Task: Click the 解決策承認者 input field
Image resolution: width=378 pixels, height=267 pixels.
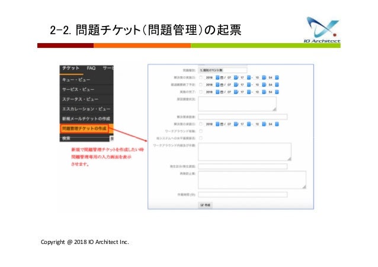Action: [x=243, y=117]
